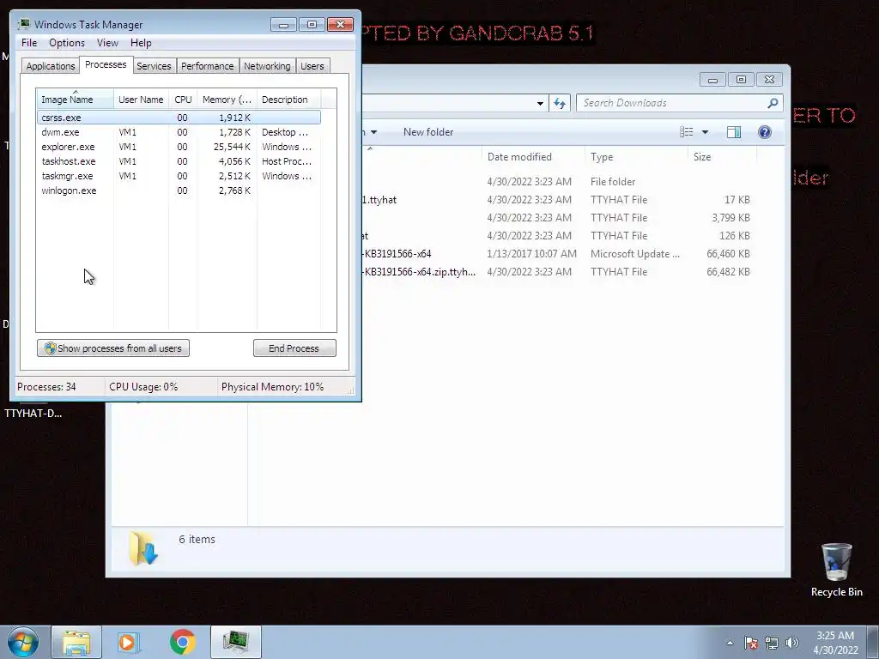The image size is (879, 659).
Task: Select the 17 KB .ttyhat file
Action: click(x=560, y=200)
